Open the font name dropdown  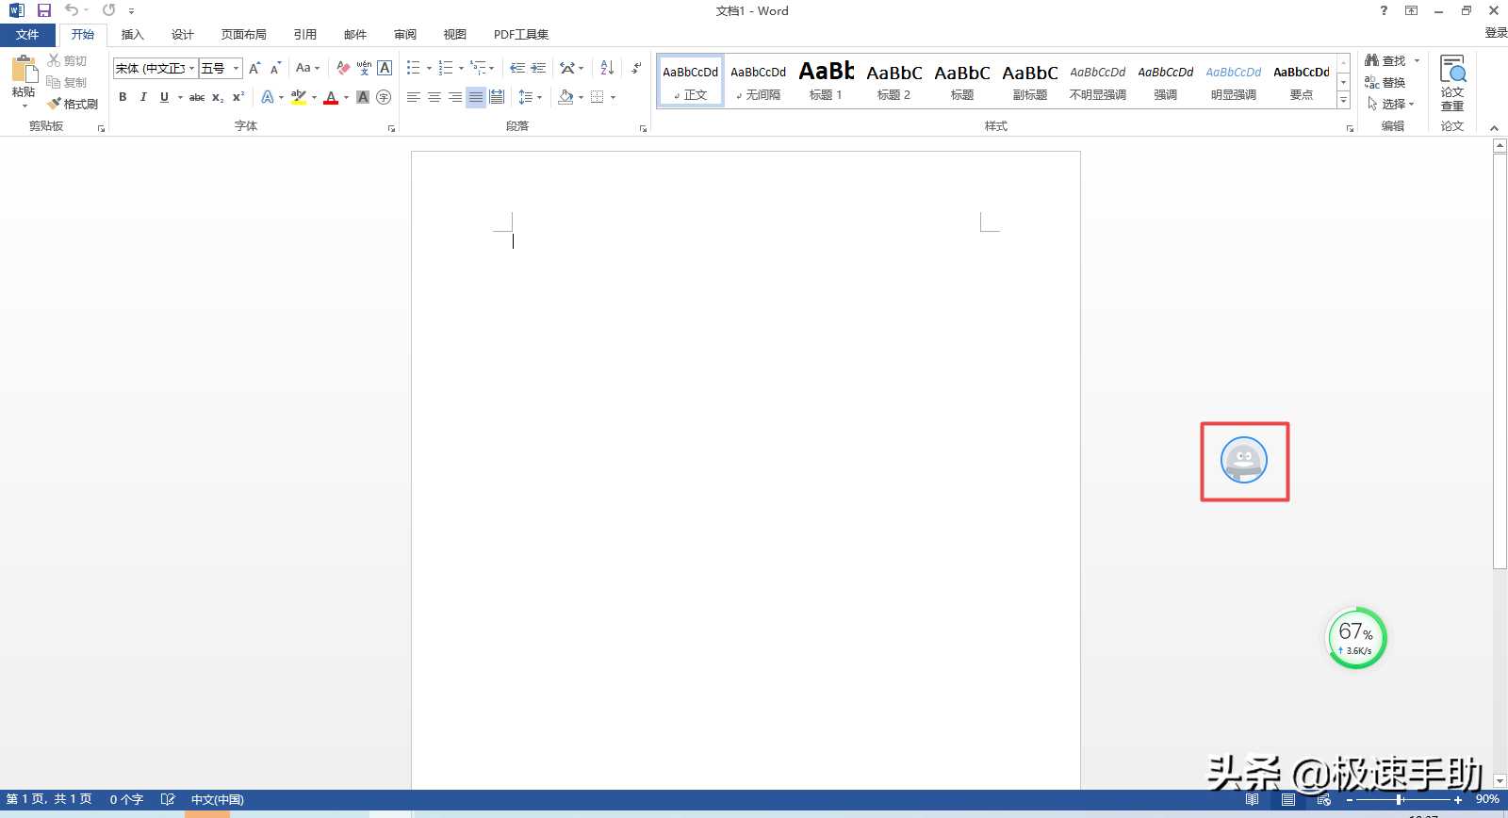pyautogui.click(x=192, y=68)
